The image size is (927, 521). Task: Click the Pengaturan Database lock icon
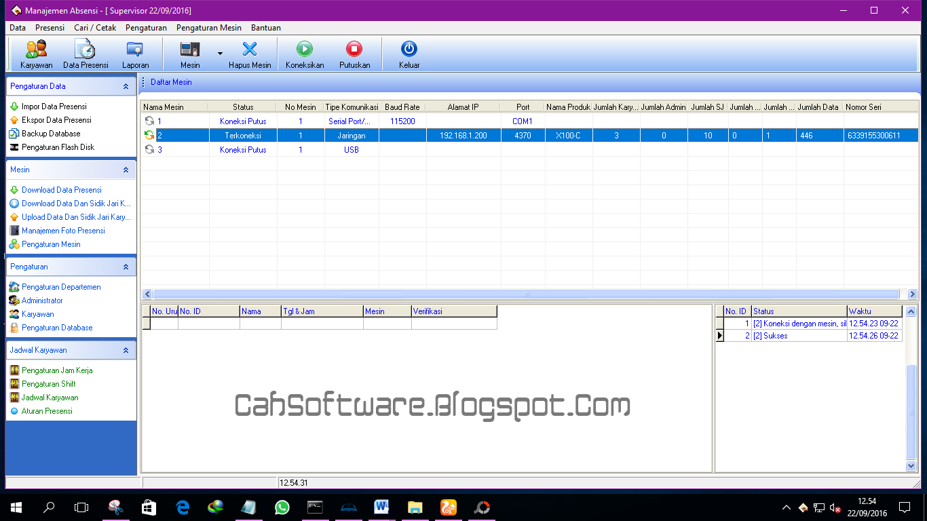14,328
